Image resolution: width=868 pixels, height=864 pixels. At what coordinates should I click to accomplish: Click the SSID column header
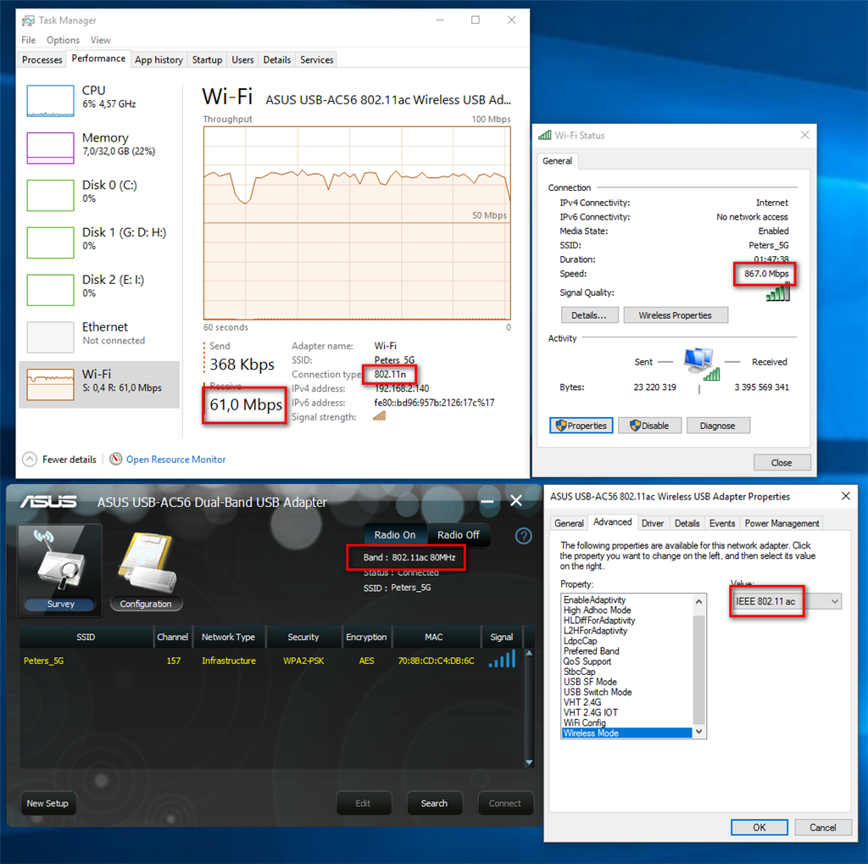[86, 637]
